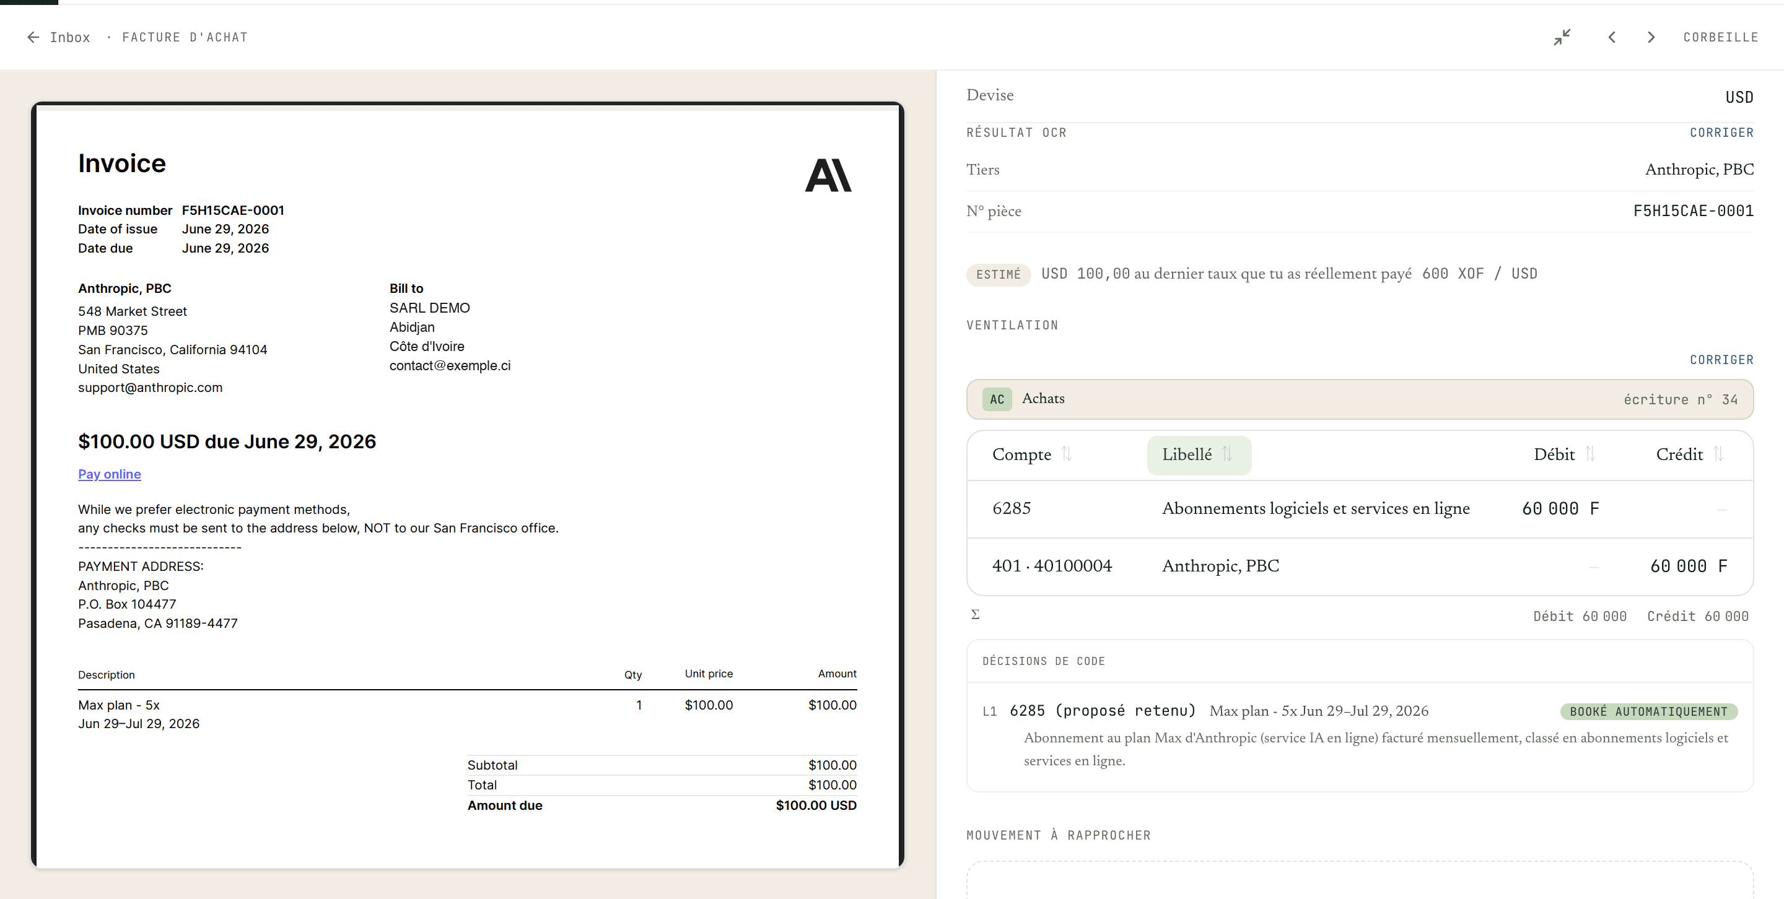The image size is (1784, 899).
Task: Click the sigma sum symbol
Action: [975, 615]
